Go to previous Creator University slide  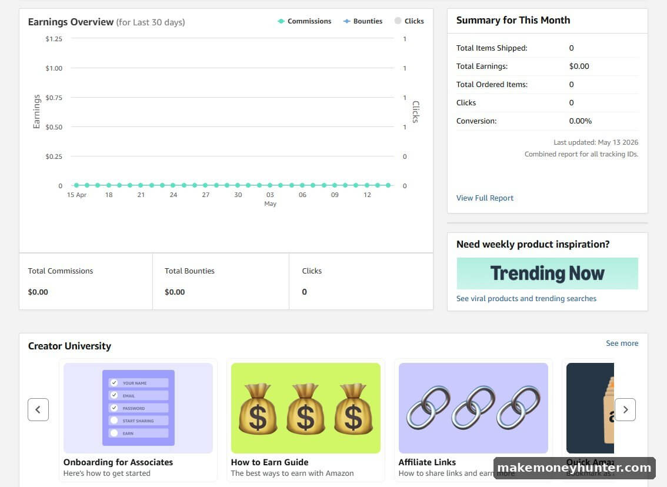pos(38,409)
